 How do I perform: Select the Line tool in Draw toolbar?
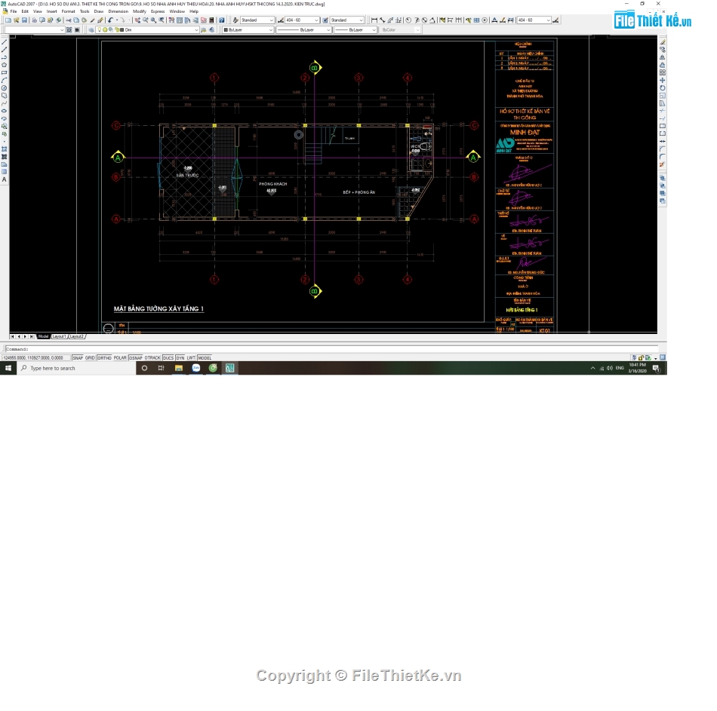[4, 42]
